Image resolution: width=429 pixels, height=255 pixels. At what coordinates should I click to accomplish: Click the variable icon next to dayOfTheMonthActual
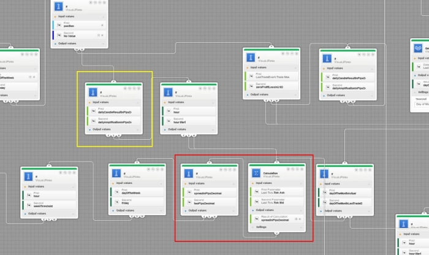click(x=325, y=192)
